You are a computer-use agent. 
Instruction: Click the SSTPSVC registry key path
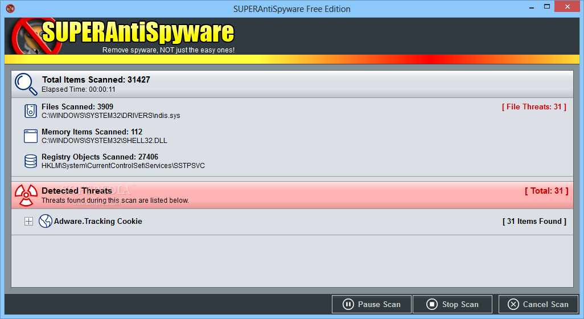click(x=124, y=165)
